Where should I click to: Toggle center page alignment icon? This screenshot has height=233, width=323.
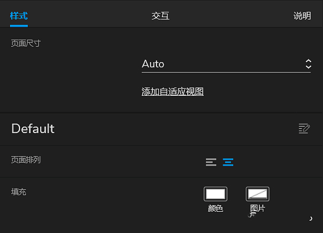click(x=228, y=162)
